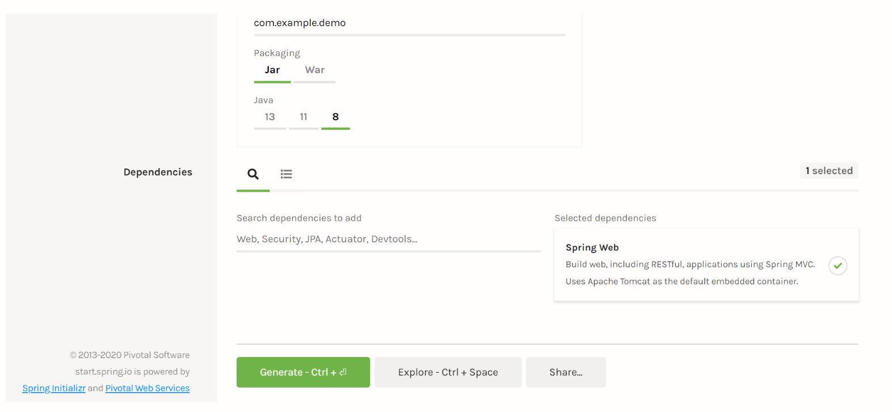Click the Spring Web dependency title
Image resolution: width=892 pixels, height=412 pixels.
tap(592, 247)
